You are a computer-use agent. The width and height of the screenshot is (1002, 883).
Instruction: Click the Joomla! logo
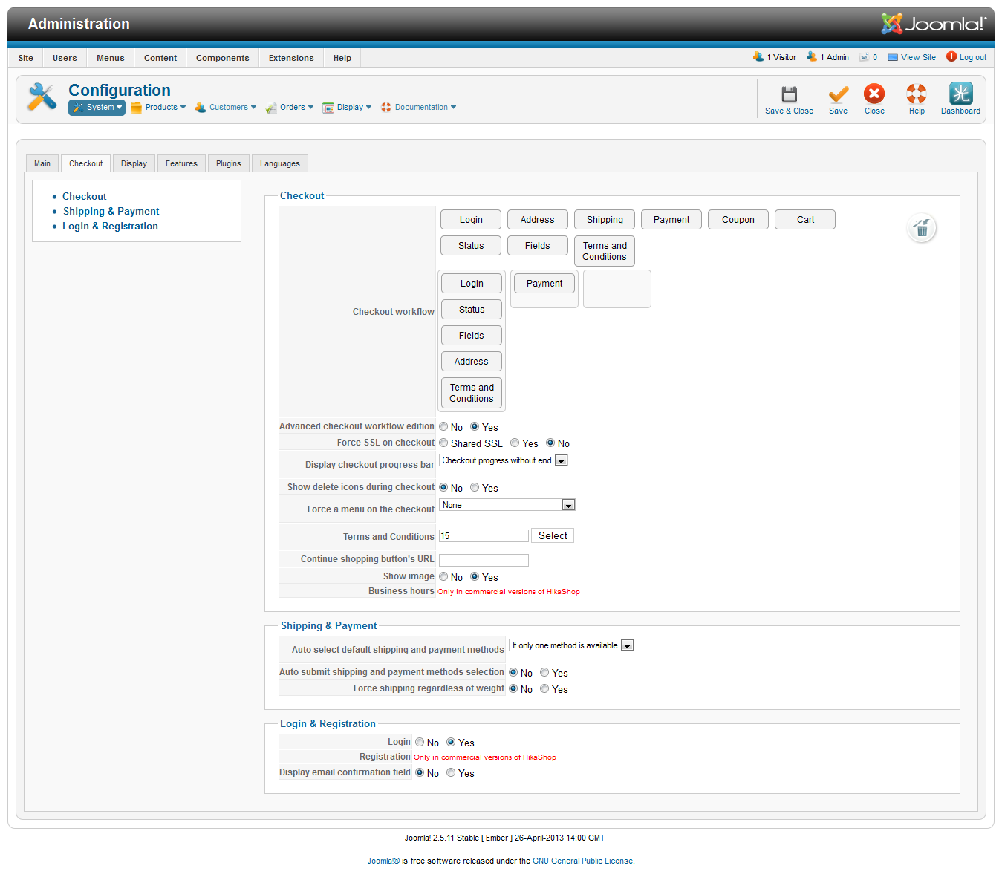pyautogui.click(x=934, y=24)
